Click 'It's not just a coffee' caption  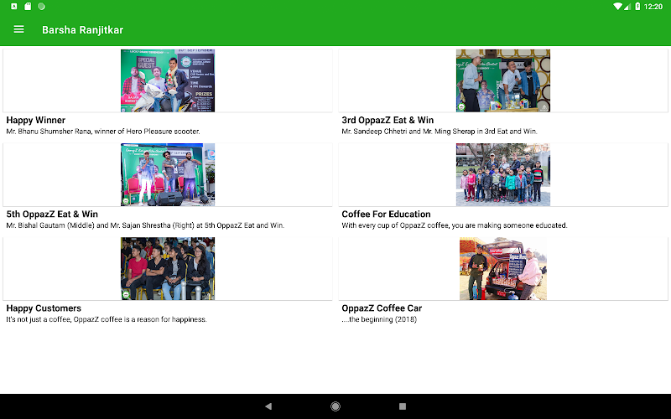tap(107, 319)
